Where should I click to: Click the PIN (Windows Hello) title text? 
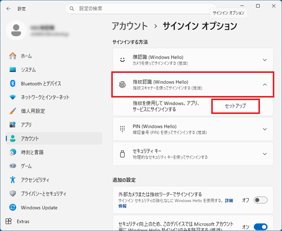click(x=154, y=126)
